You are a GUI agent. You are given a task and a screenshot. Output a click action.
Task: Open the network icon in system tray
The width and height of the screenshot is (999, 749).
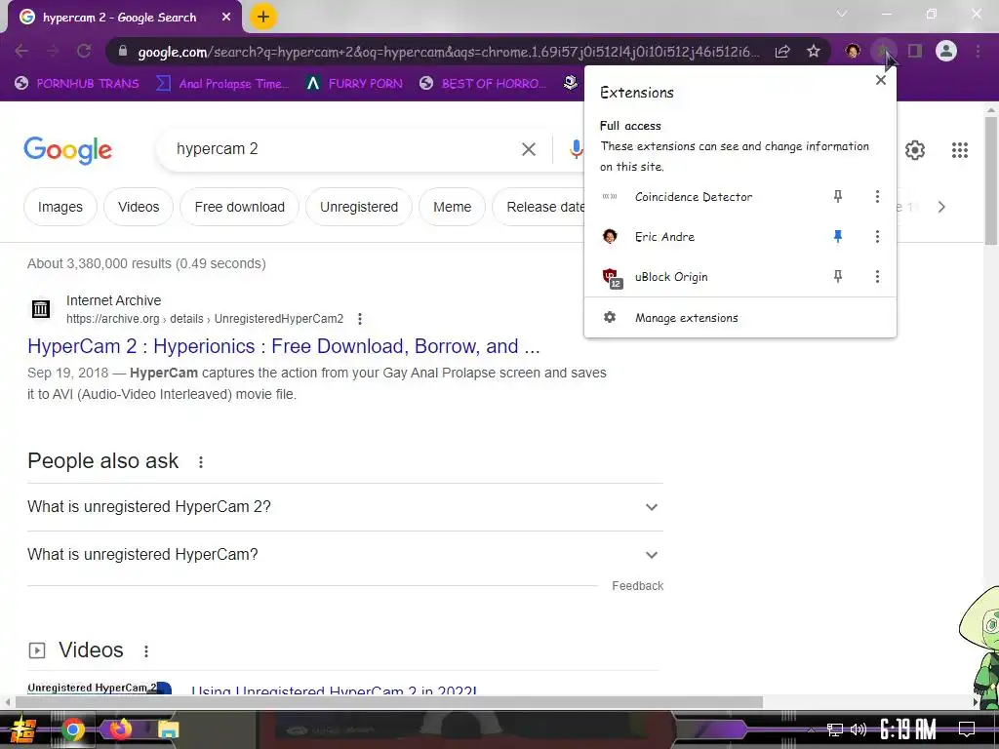835,729
